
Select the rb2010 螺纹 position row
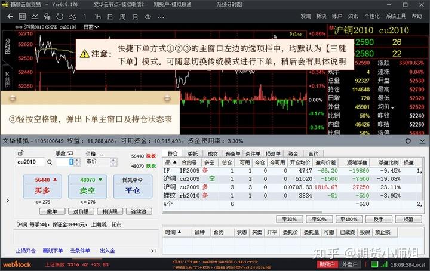coord(293,196)
